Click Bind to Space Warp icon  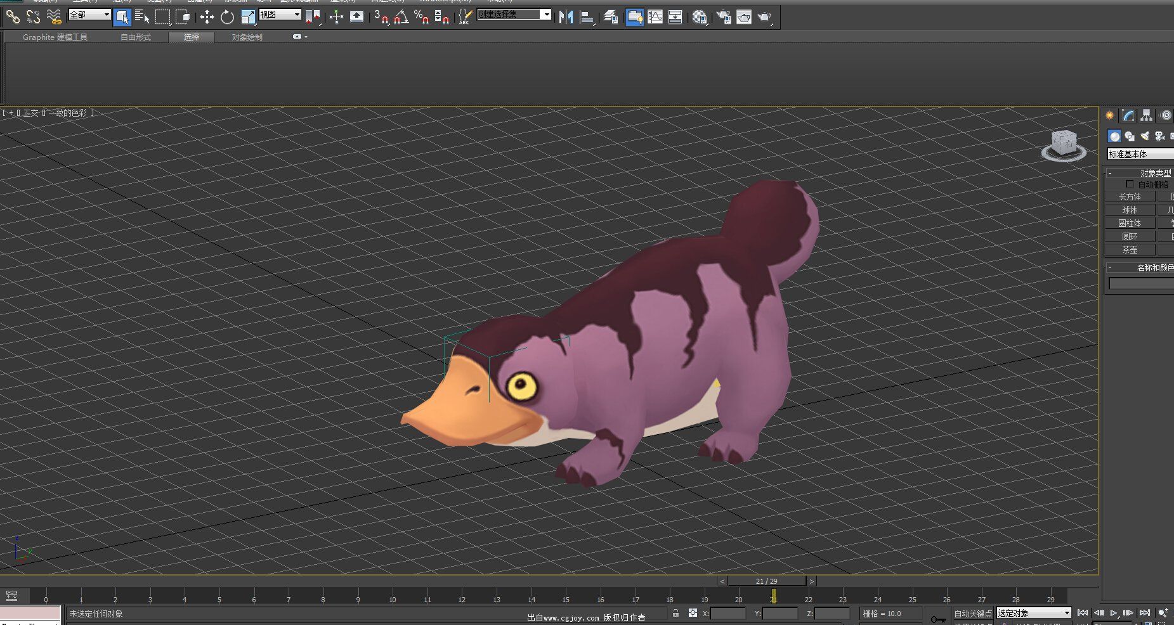pyautogui.click(x=54, y=17)
